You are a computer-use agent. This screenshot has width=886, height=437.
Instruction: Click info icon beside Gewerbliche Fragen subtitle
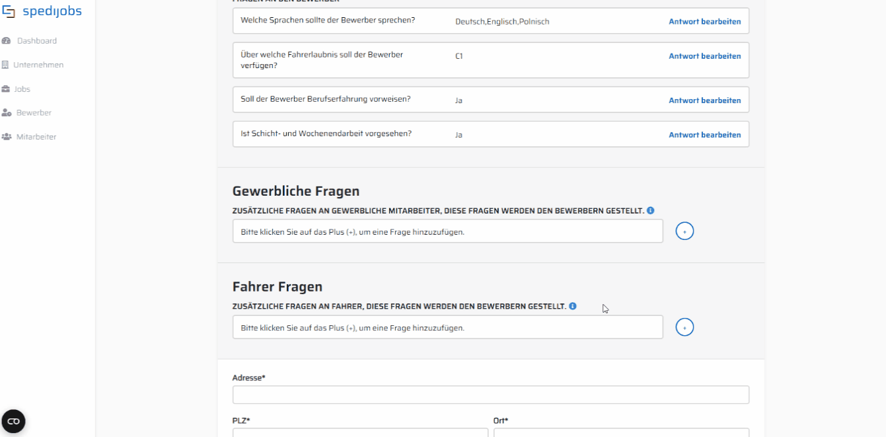(650, 210)
